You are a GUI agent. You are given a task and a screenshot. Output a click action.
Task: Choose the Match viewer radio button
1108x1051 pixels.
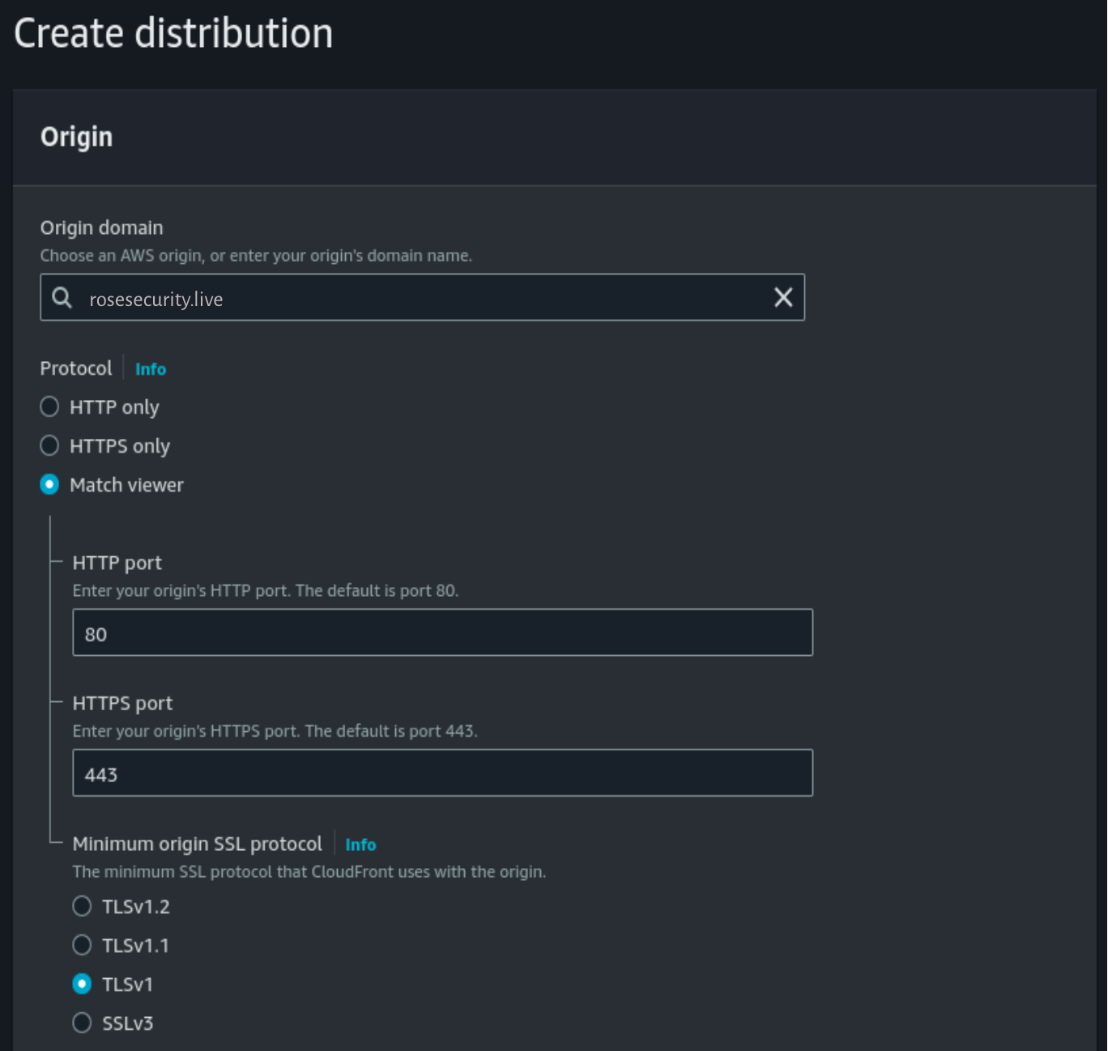coord(50,485)
